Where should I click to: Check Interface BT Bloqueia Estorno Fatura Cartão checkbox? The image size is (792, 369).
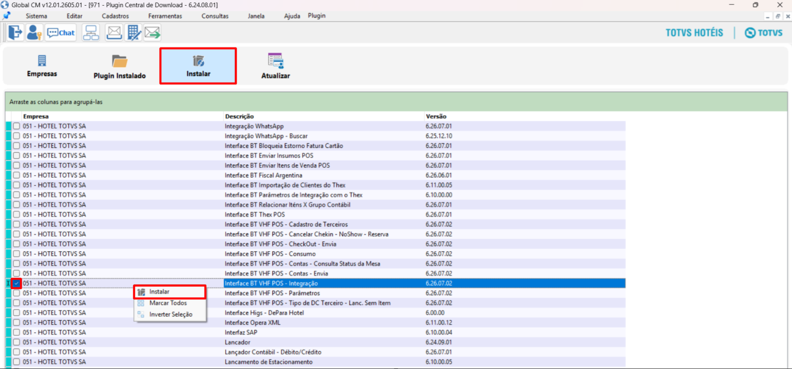(x=17, y=146)
